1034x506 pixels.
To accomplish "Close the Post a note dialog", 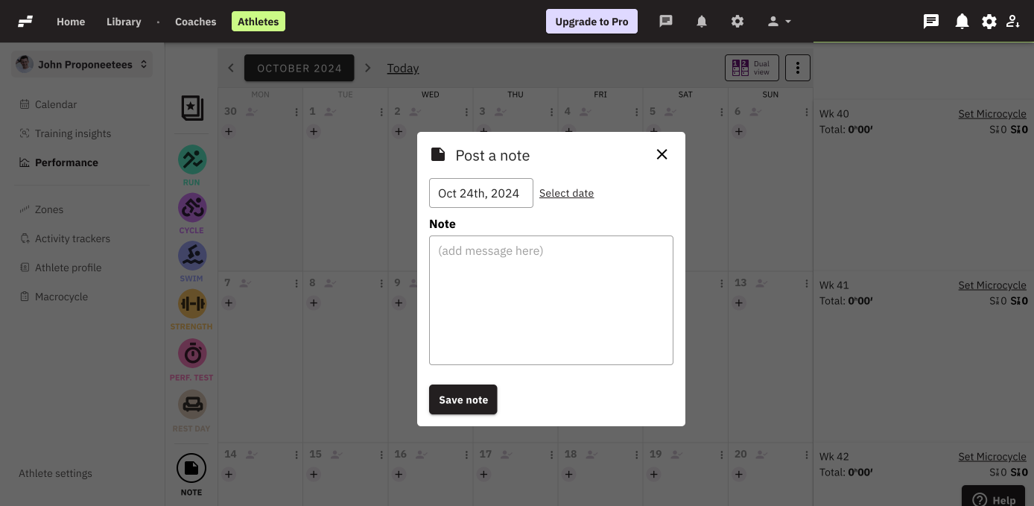I will 662,154.
